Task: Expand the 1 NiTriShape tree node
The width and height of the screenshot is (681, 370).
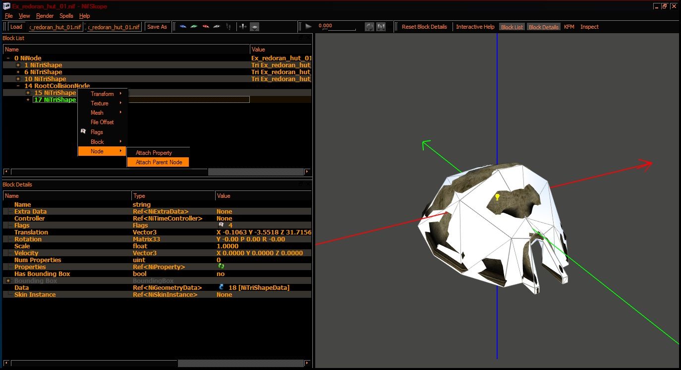Action: [18, 65]
